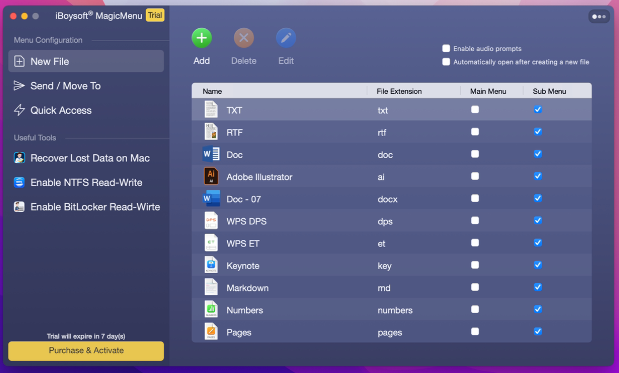Click the Delete label text
The width and height of the screenshot is (619, 373).
[243, 61]
